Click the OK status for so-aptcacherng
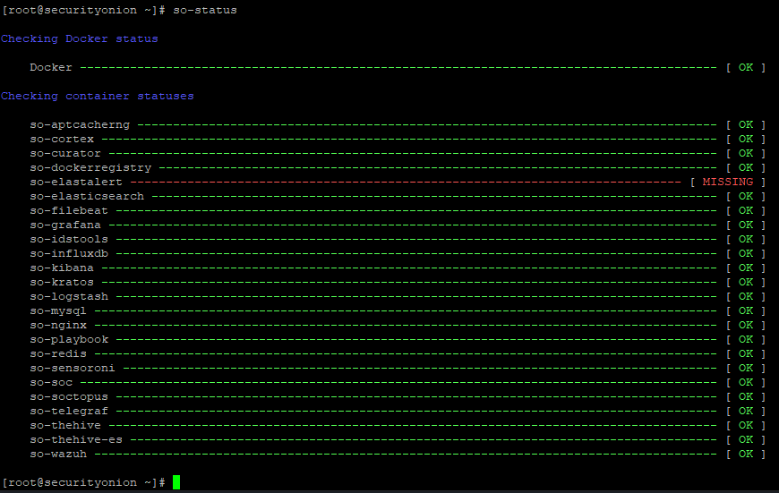This screenshot has height=493, width=779. pos(746,124)
